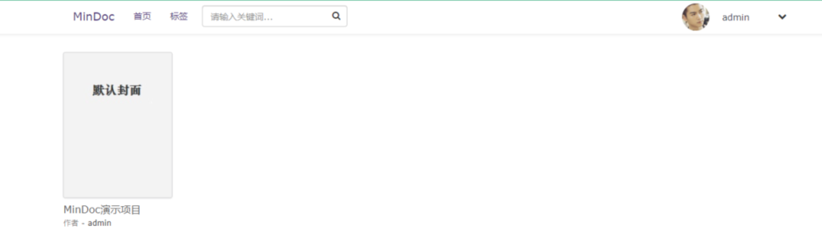
Task: Click the MinDoc logo link
Action: pyautogui.click(x=94, y=16)
